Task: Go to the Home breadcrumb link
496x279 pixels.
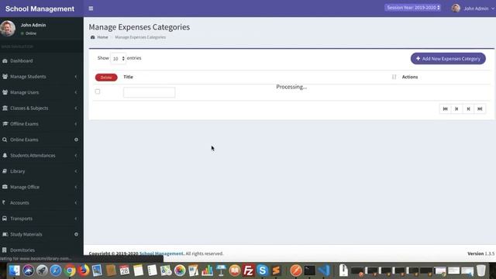Action: [102, 37]
